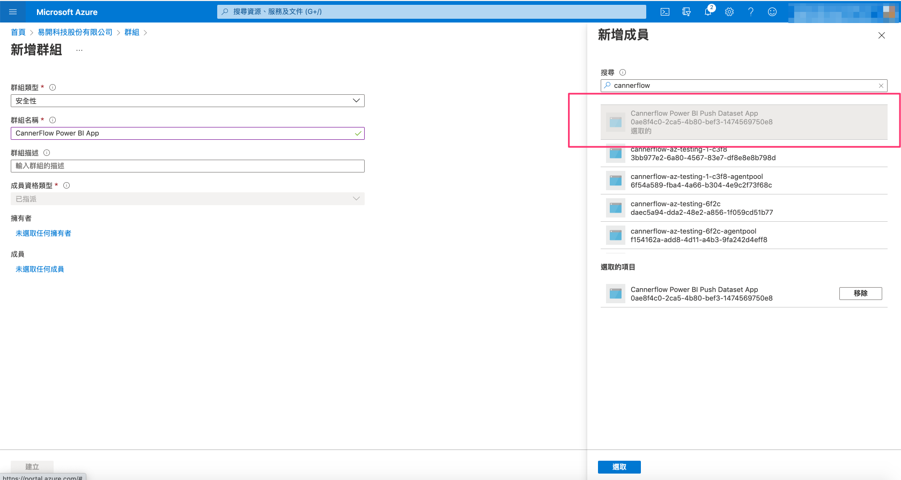Open the notifications bell
The width and height of the screenshot is (901, 480).
pos(708,11)
